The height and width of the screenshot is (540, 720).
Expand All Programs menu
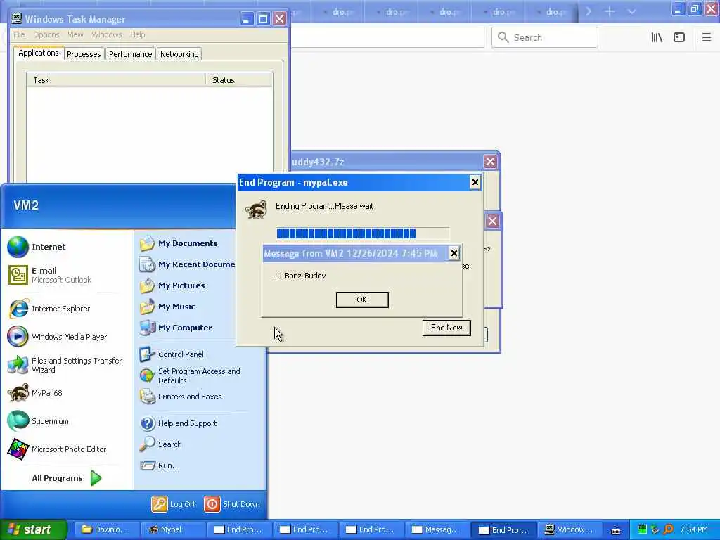(x=67, y=478)
